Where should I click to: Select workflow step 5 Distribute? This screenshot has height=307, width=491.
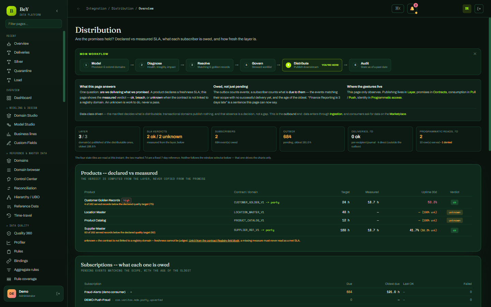pos(312,65)
